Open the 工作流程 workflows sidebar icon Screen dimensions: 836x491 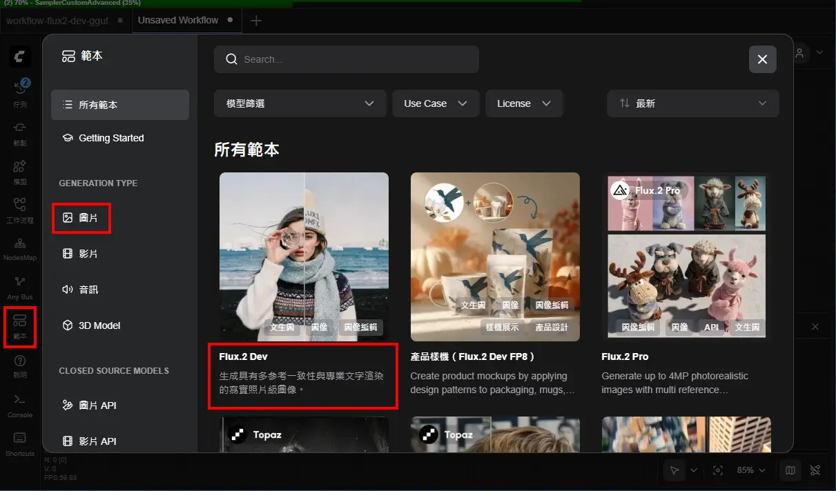pos(20,210)
